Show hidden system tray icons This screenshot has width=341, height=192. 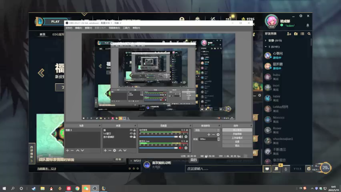(312, 188)
